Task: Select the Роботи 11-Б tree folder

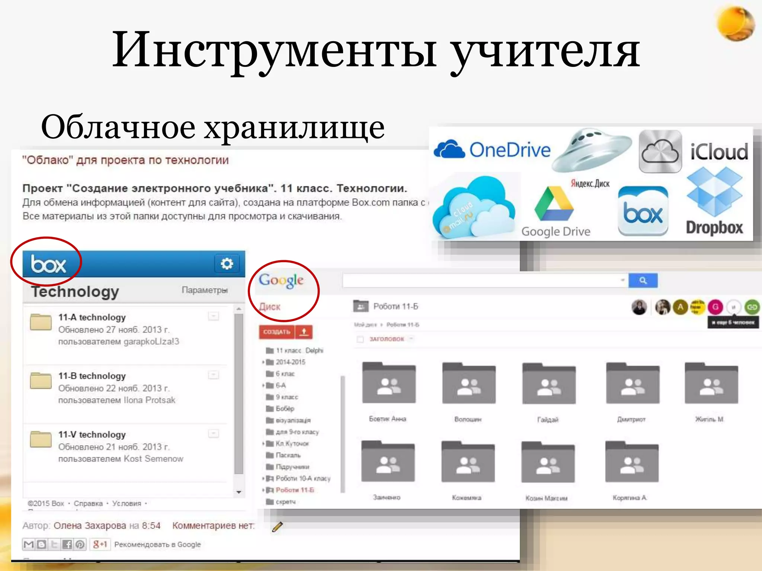Action: click(290, 490)
